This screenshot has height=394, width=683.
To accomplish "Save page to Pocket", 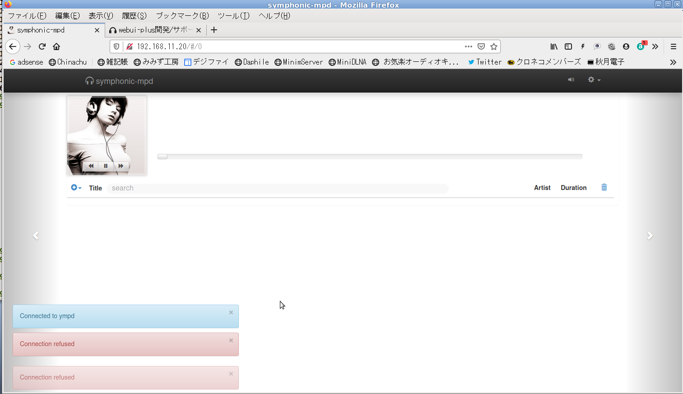I will click(x=481, y=46).
